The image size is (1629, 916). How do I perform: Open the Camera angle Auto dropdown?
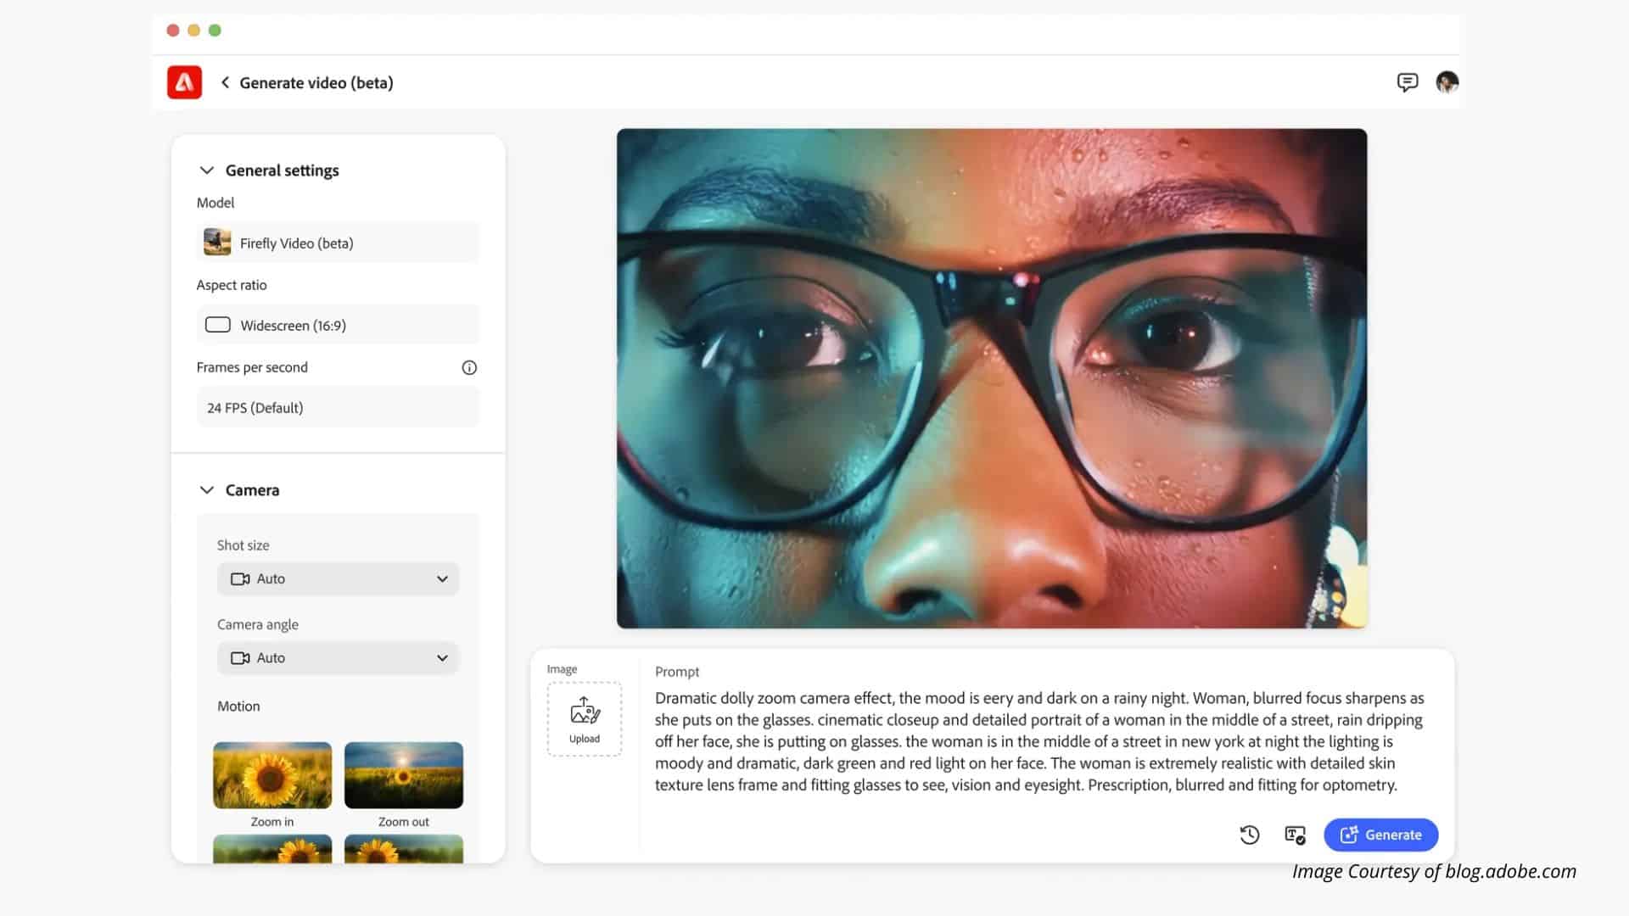(338, 658)
